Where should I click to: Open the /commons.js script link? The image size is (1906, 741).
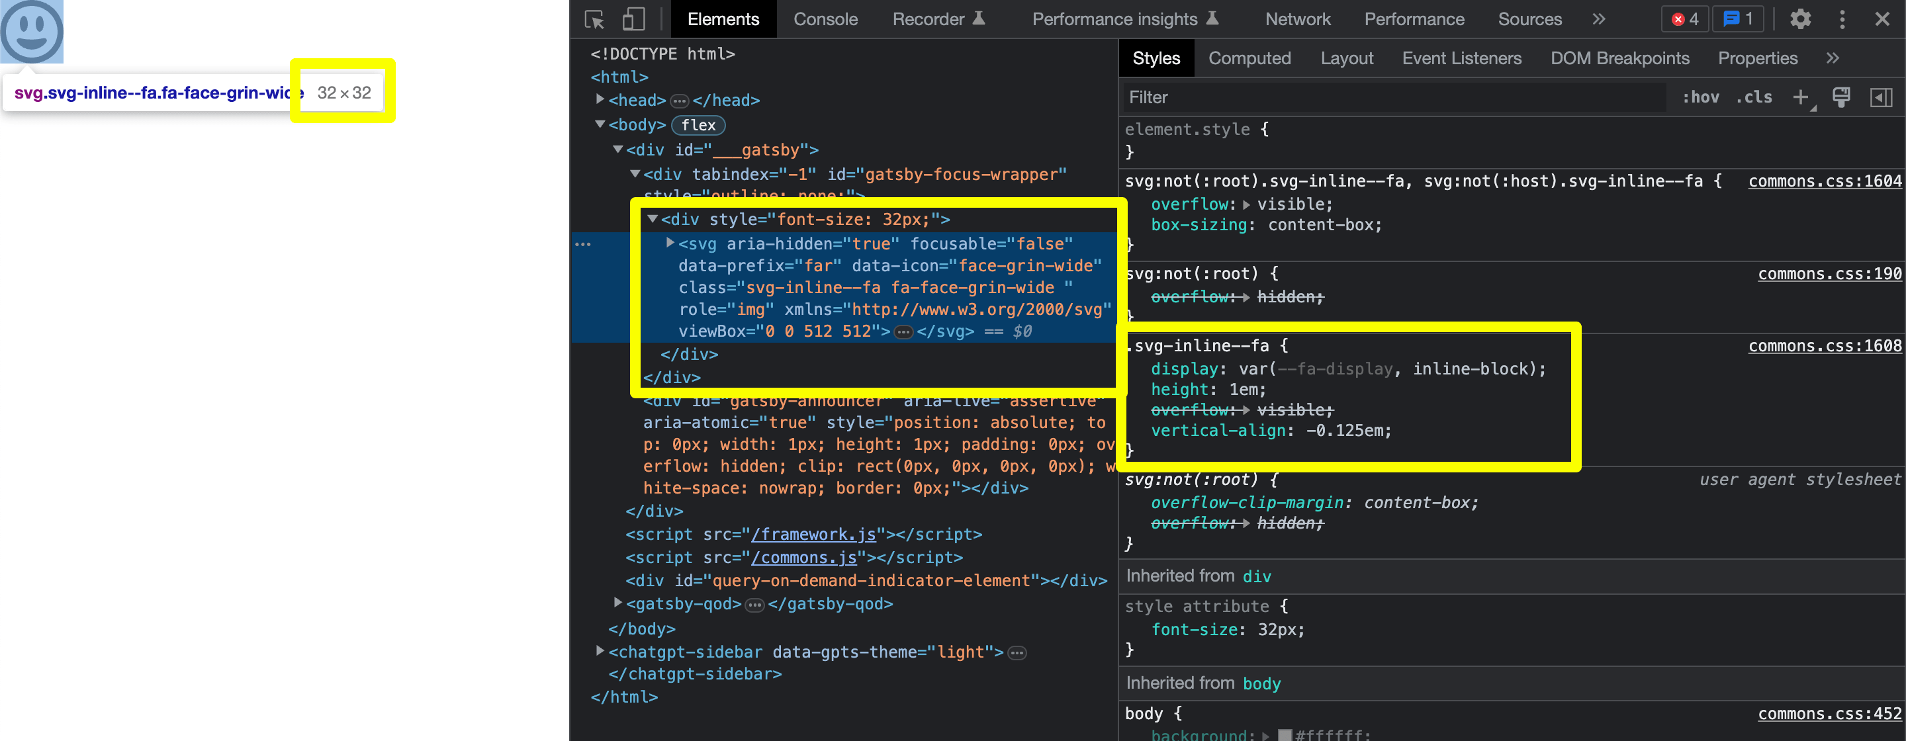coord(803,557)
